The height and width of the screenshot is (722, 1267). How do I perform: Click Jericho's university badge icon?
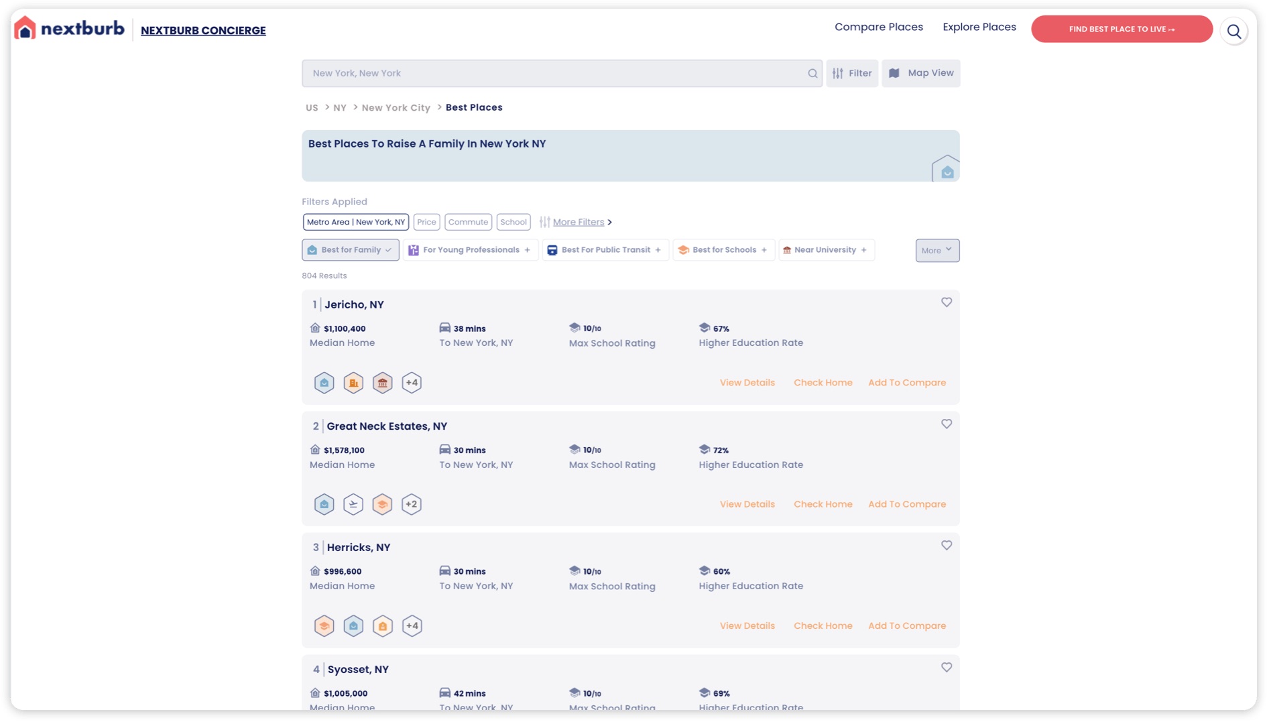pyautogui.click(x=382, y=383)
